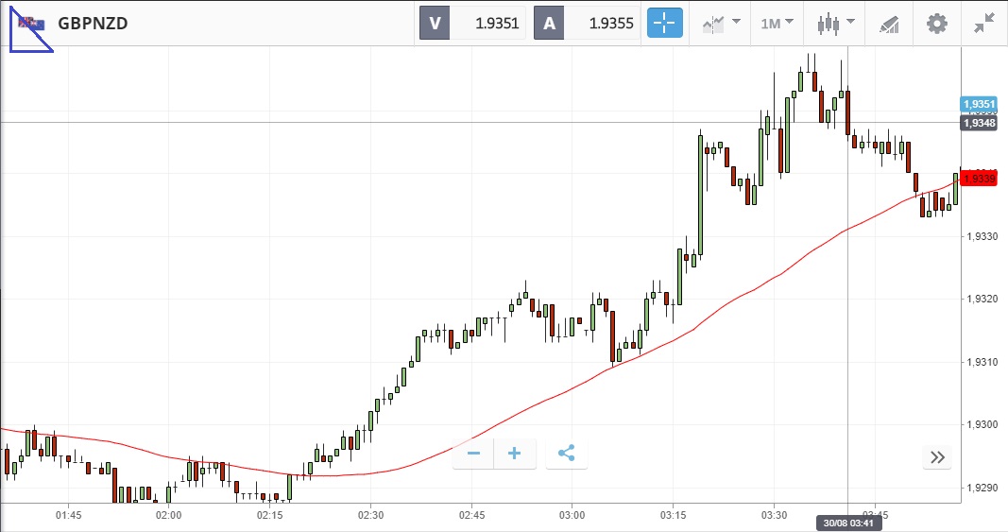Collapse the chart from fullscreen
The width and height of the screenshot is (1008, 532).
pos(984,24)
